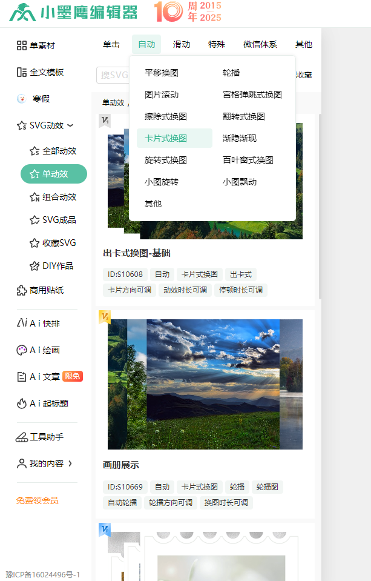Click the V2 badge on 画册展示 card

(x=105, y=317)
